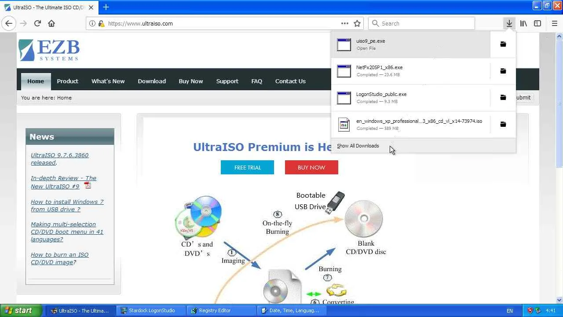Click the uiso9_pe.exe file icon
Image resolution: width=563 pixels, height=317 pixels.
click(344, 44)
